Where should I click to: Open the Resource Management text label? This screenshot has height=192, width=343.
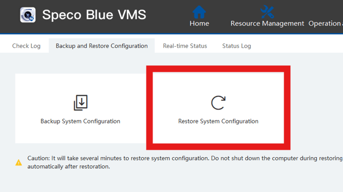coord(267,24)
